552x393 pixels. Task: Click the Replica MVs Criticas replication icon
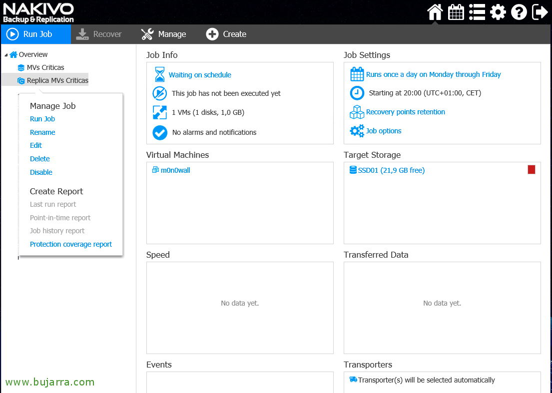[21, 81]
